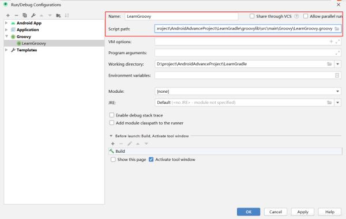Toggle Share through VCS checkbox
Screen dimensions: 346x219
(x=252, y=16)
